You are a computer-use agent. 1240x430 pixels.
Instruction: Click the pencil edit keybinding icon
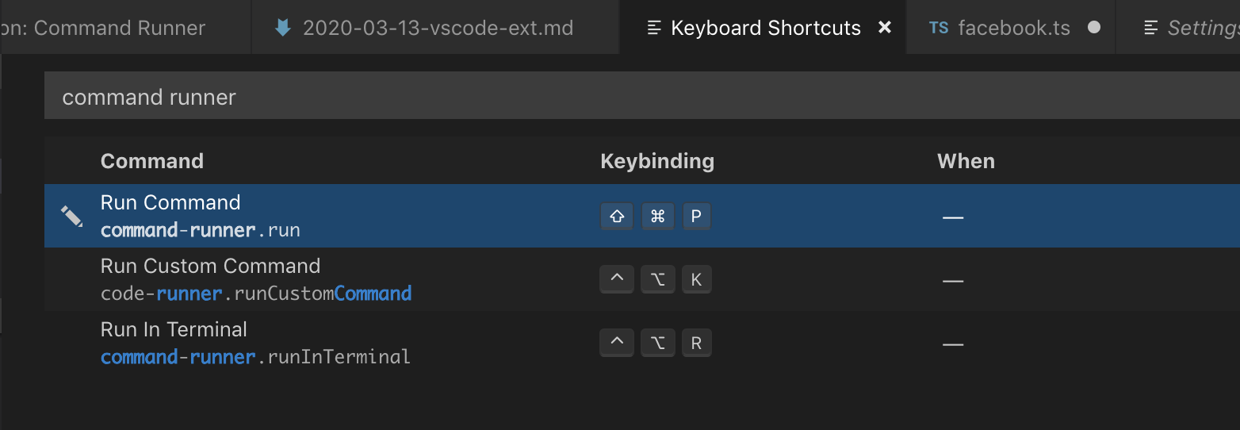click(x=71, y=216)
